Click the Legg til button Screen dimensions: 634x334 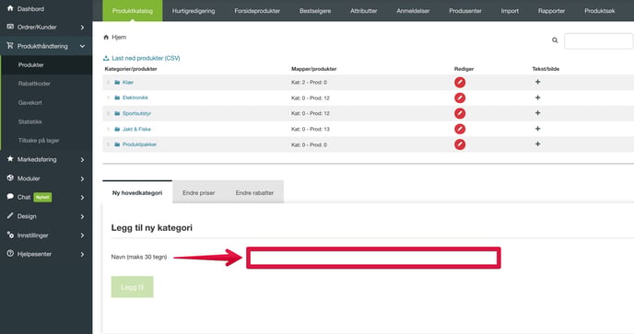click(132, 287)
